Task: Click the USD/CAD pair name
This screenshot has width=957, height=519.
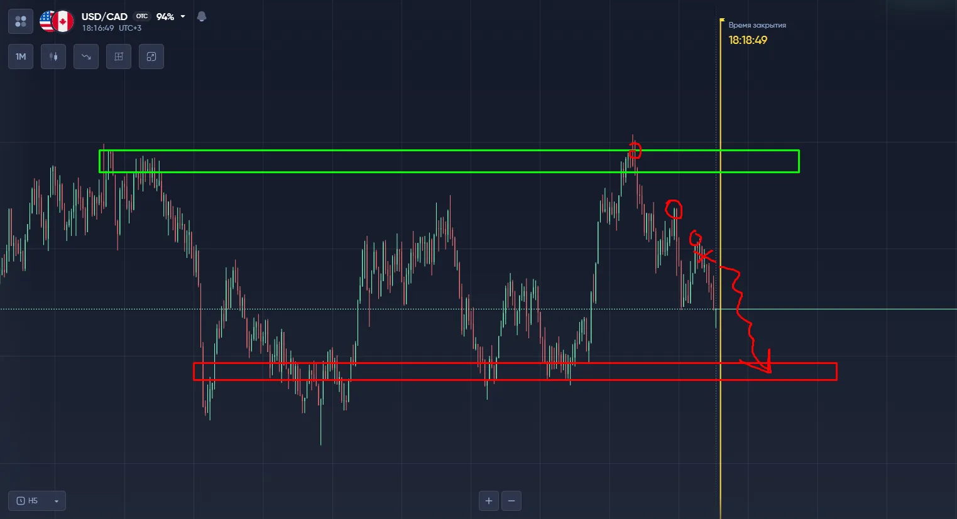Action: click(x=104, y=16)
